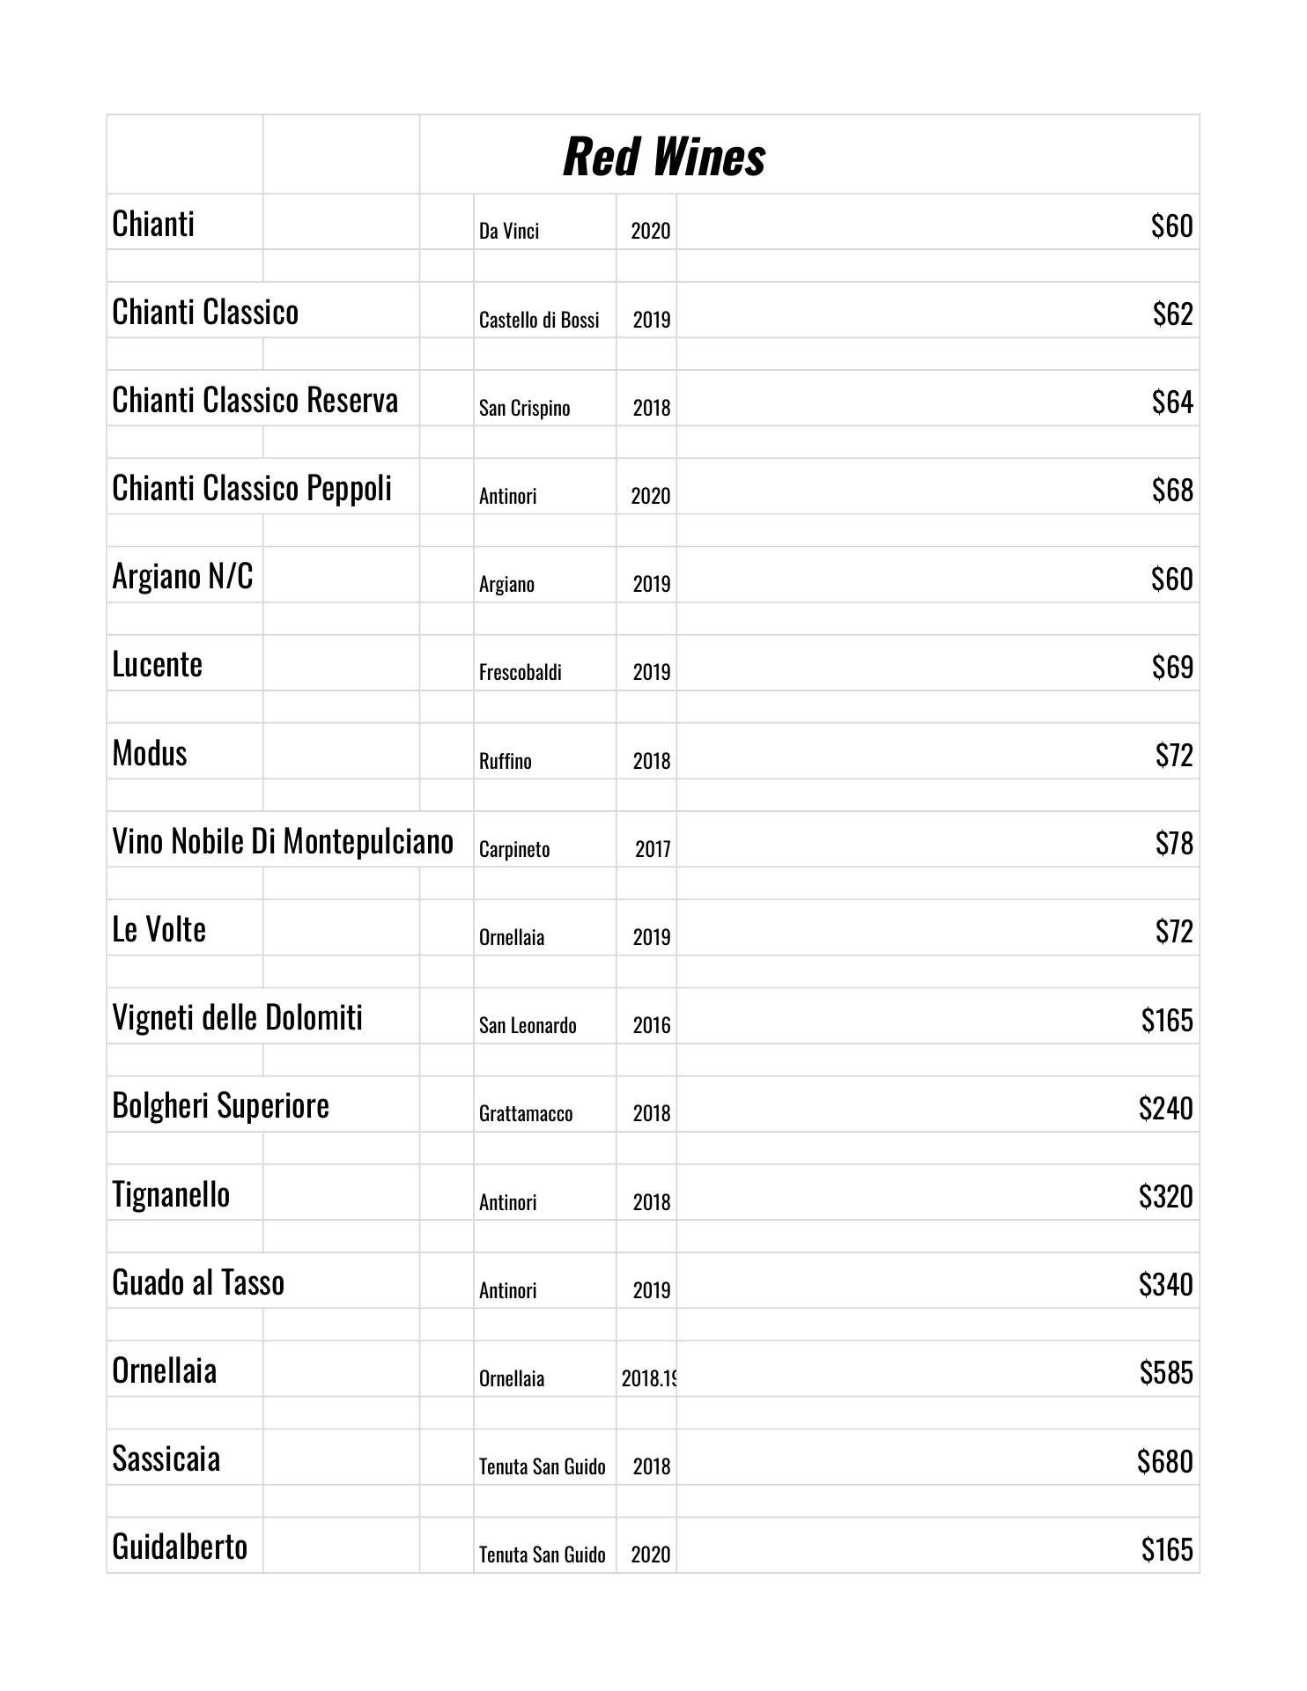
Task: Select the 2017 vintage for Carpineto
Action: pos(652,849)
